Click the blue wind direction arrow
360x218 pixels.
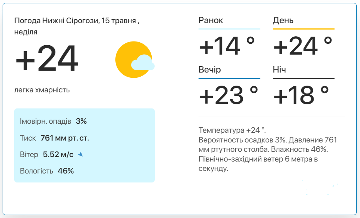pos(81,154)
